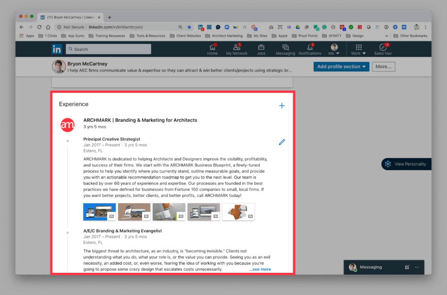The image size is (447, 295).
Task: Open Client Websites bookmark folder
Action: click(186, 36)
